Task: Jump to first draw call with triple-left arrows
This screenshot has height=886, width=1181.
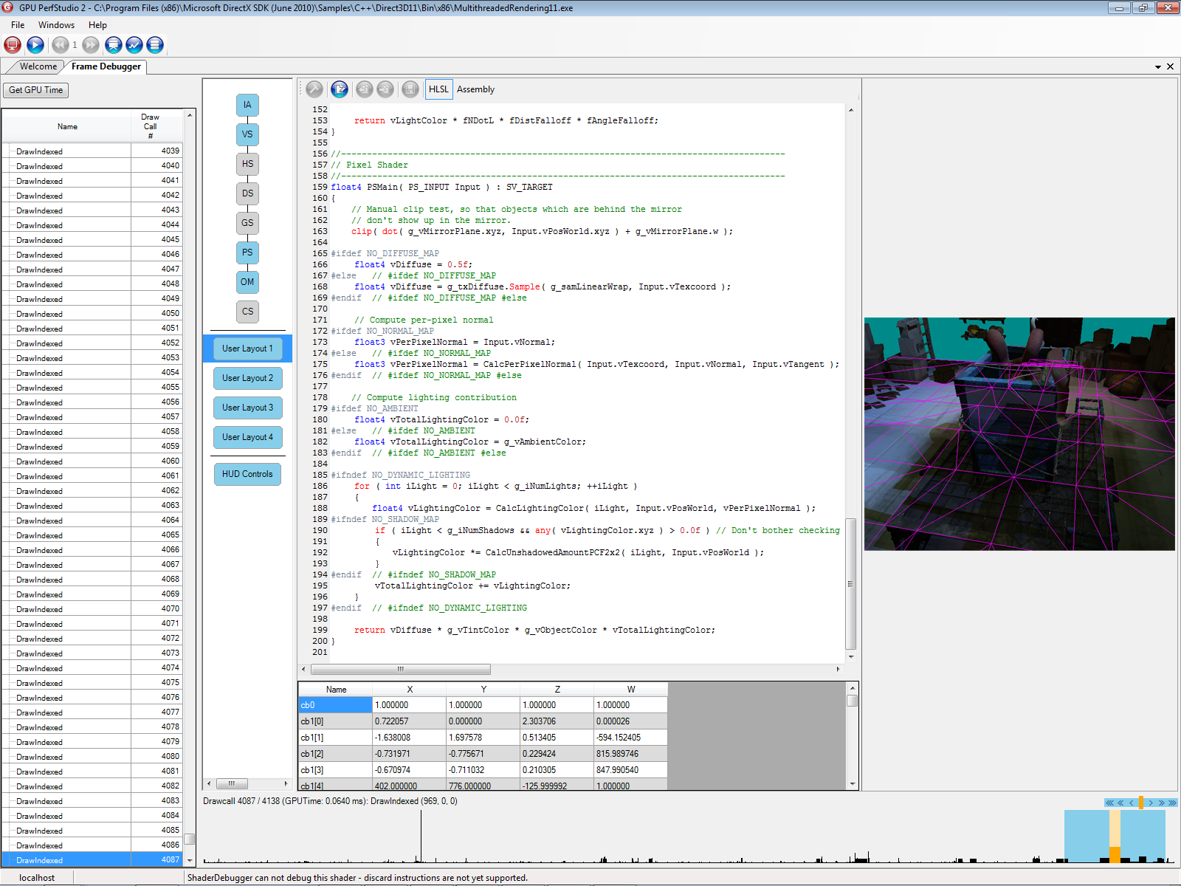Action: (1109, 803)
